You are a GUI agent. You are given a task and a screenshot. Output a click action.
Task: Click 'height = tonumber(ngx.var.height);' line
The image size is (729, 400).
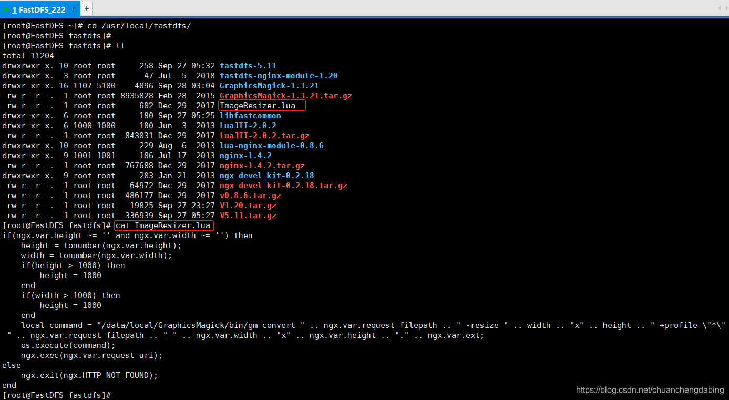click(101, 245)
